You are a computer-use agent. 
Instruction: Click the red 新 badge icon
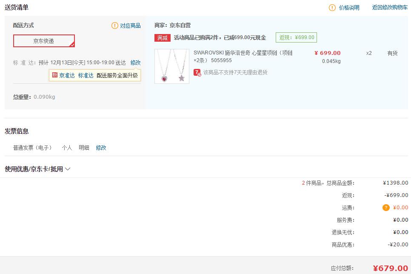pyautogui.click(x=55, y=75)
